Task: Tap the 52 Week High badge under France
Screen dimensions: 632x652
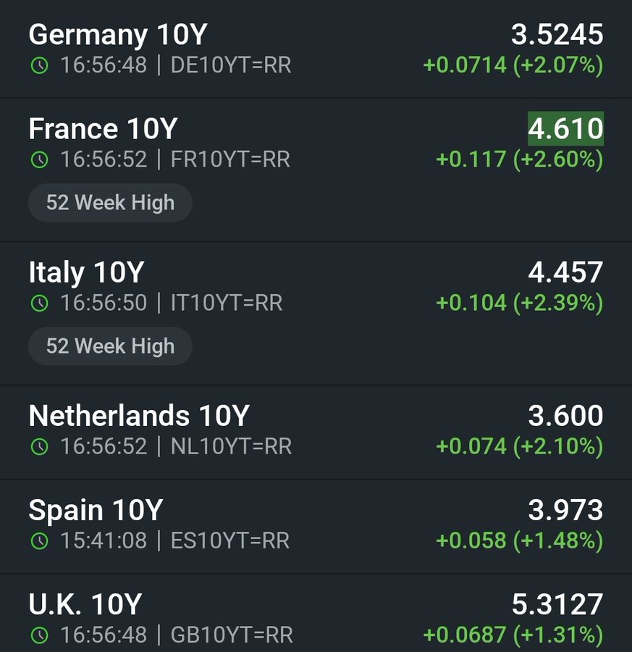Action: 110,203
